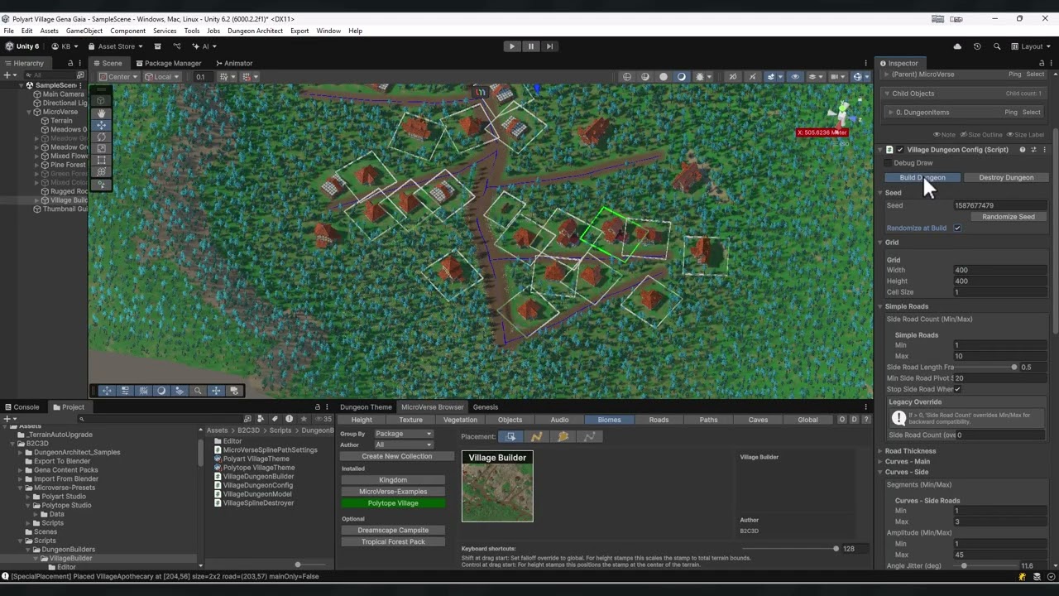Click the global Search magnifier icon
Viewport: 1059px width, 596px height.
pos(997,46)
